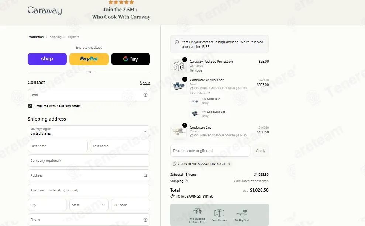Open the Caraway logo homepage link
The height and width of the screenshot is (226, 365).
[x=45, y=10]
